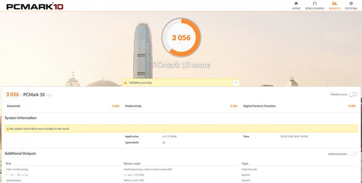Click the Spreadsheets test row
This screenshot has width=362, height=183.
pos(13,180)
